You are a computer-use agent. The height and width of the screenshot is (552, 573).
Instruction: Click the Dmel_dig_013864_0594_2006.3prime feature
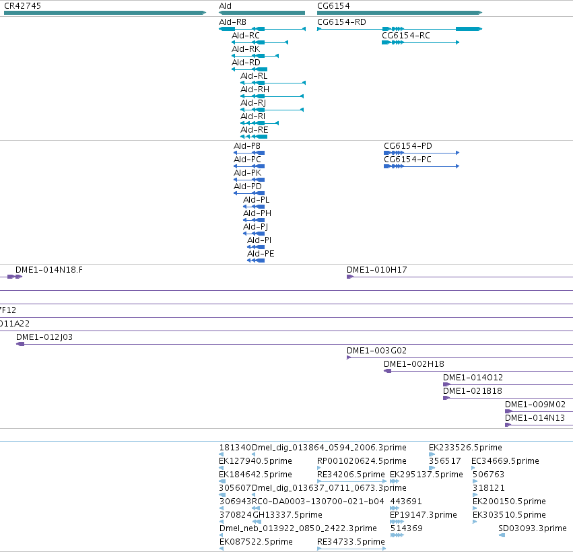pos(254,454)
